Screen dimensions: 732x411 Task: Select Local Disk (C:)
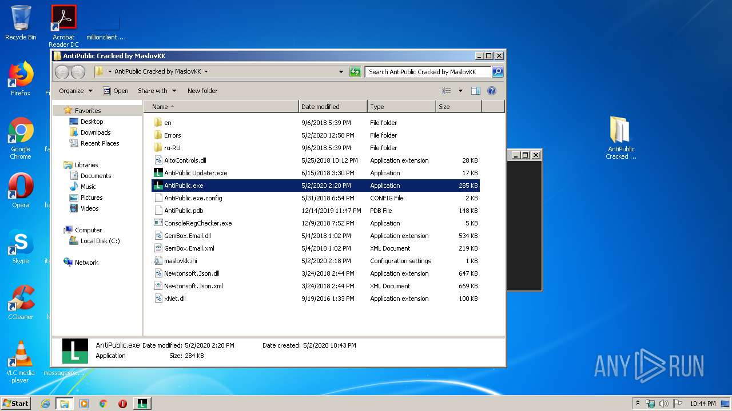(94, 241)
